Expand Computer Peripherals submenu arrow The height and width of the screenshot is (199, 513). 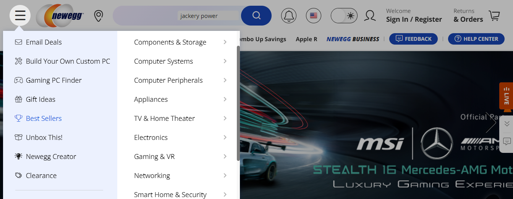tap(225, 80)
